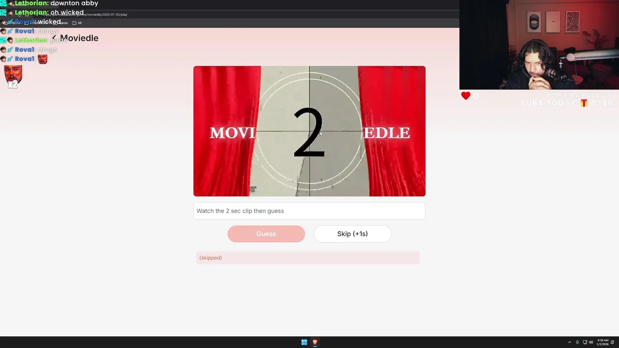The width and height of the screenshot is (619, 348).
Task: Click the red heart icon in the overlay
Action: (x=466, y=96)
